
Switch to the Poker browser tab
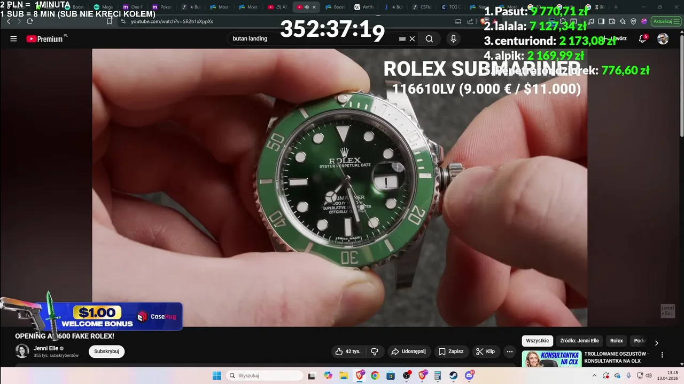point(162,7)
